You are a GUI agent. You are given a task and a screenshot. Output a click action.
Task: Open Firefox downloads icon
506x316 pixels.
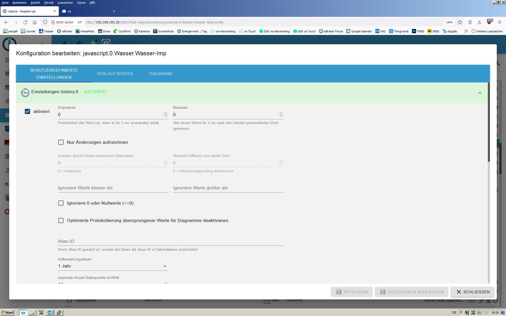(x=479, y=22)
